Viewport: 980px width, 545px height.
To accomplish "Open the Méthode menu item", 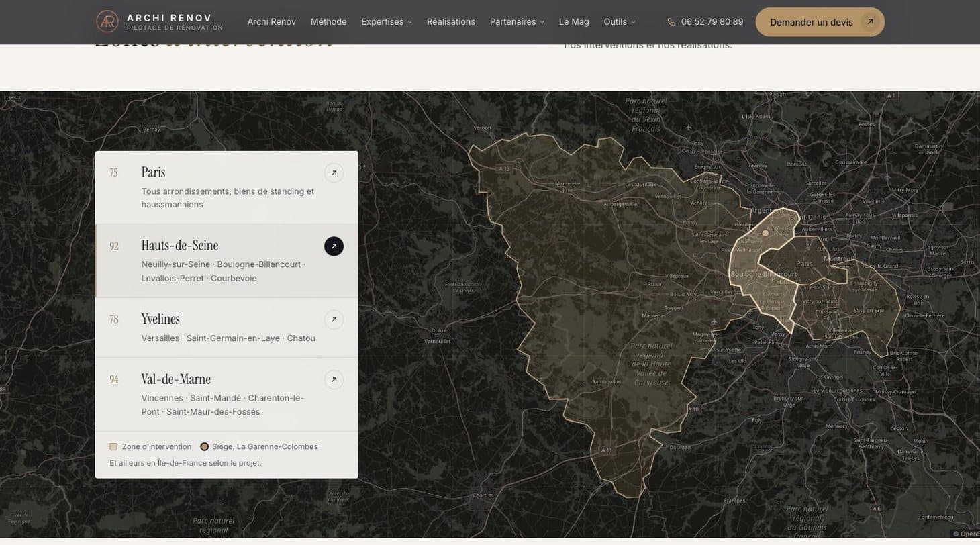I will pyautogui.click(x=329, y=22).
